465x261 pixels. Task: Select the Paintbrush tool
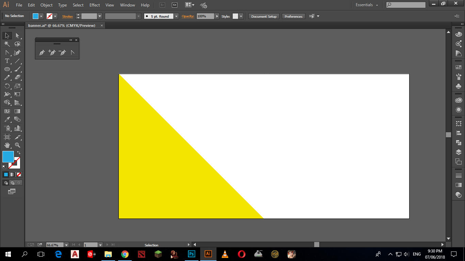[17, 69]
